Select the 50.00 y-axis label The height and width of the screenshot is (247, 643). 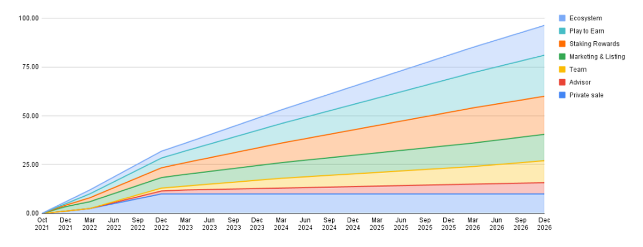pos(29,116)
